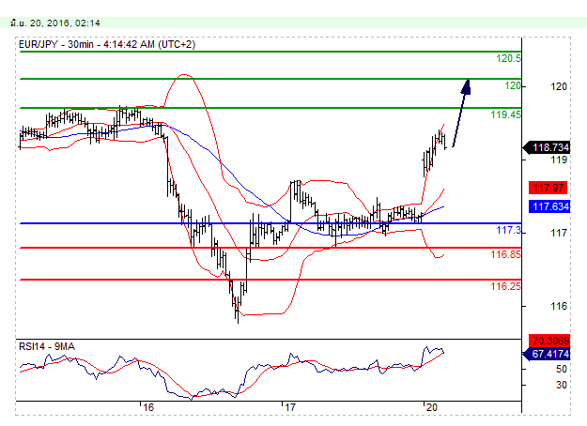Click the 116.85 support level label
587x426 pixels.
pyautogui.click(x=506, y=254)
